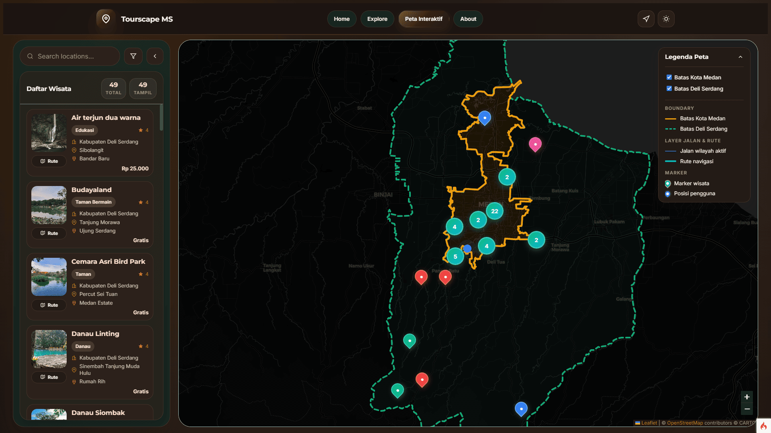The height and width of the screenshot is (433, 771).
Task: Click the Rp 25.000 price label
Action: (x=135, y=168)
